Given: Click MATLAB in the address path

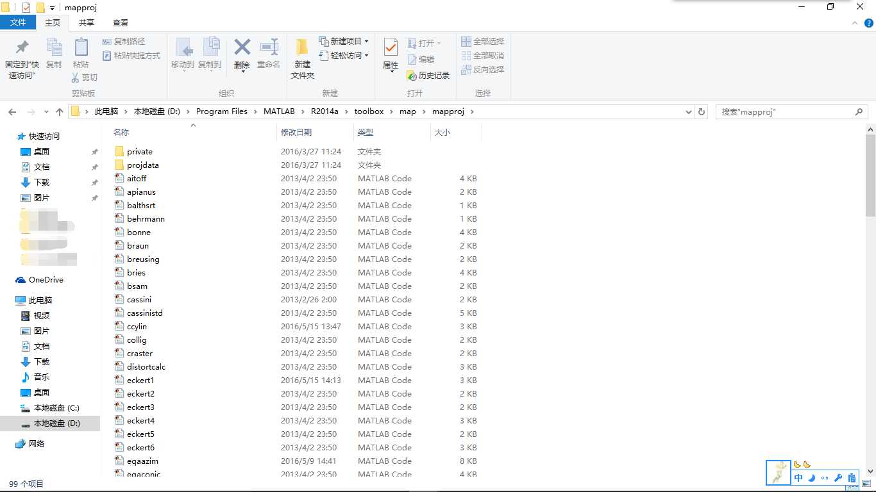Looking at the screenshot, I should [279, 111].
